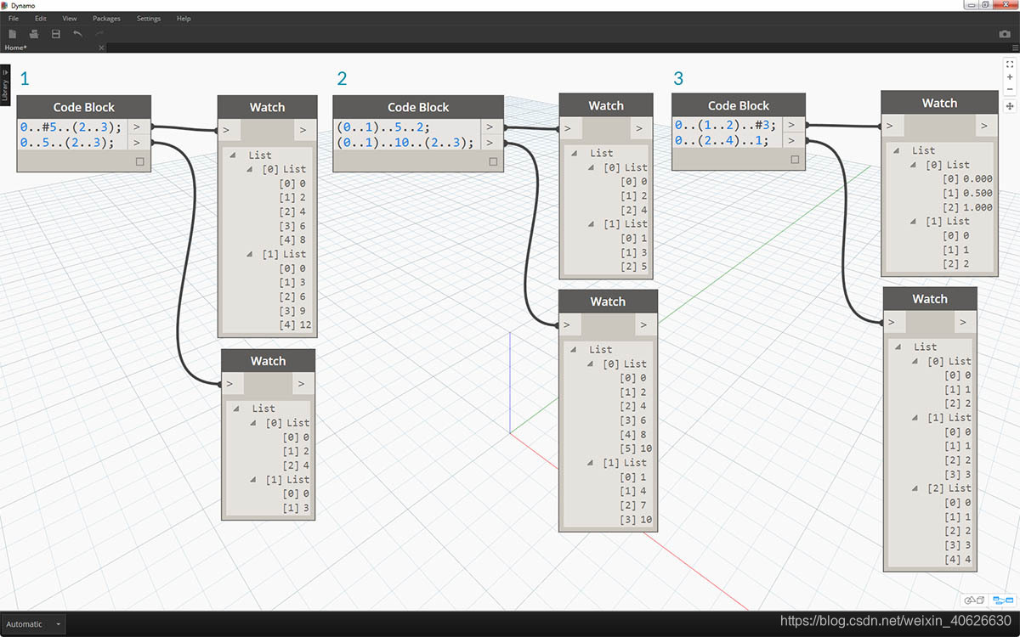Collapse [1] List containing 1, 4, 7, 10

tap(589, 463)
